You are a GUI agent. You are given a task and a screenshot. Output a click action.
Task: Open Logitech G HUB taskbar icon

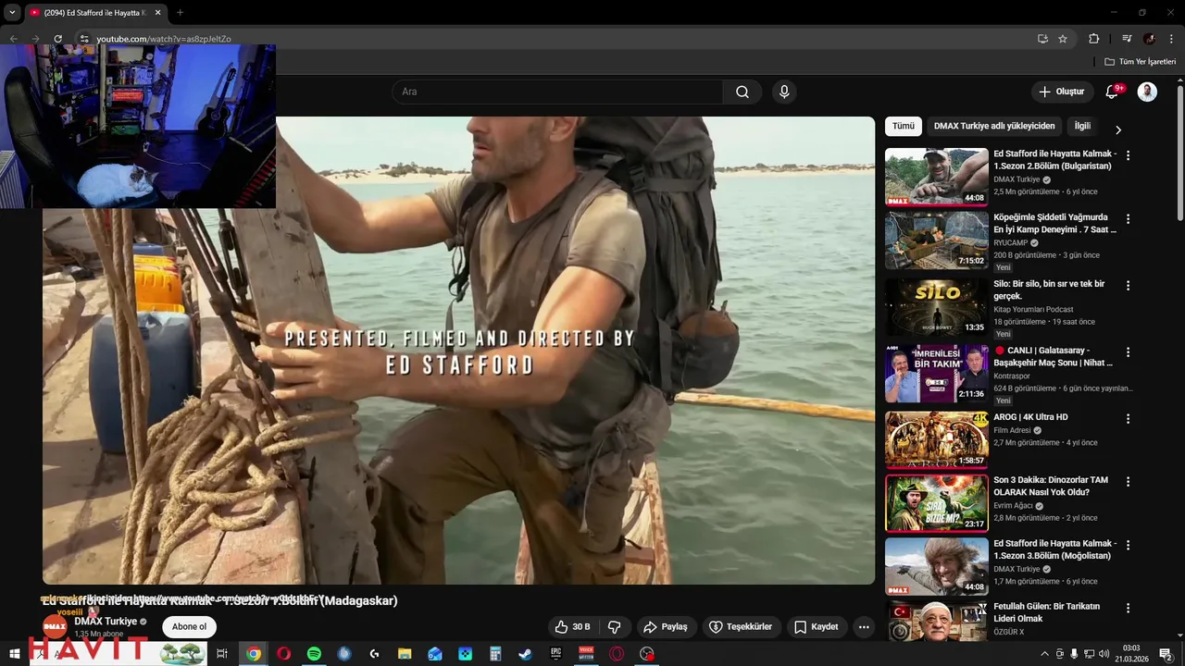(374, 654)
